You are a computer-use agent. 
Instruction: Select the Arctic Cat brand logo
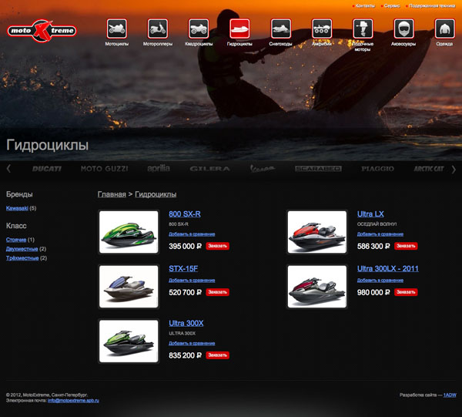428,169
